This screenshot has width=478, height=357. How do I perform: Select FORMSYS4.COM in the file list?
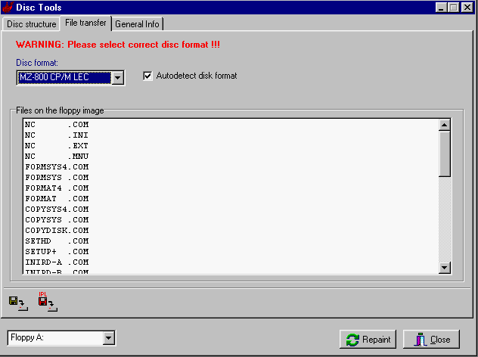57,166
